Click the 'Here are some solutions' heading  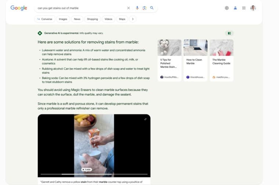point(88,42)
